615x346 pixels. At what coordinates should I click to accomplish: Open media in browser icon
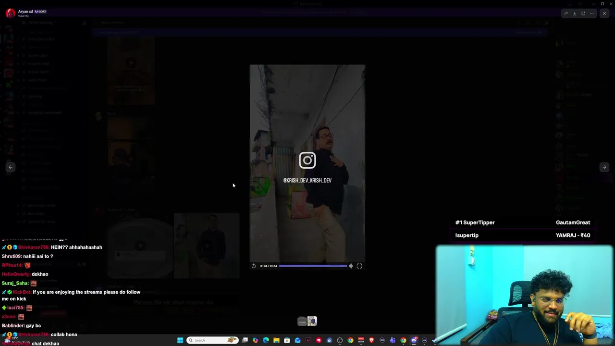(x=583, y=13)
